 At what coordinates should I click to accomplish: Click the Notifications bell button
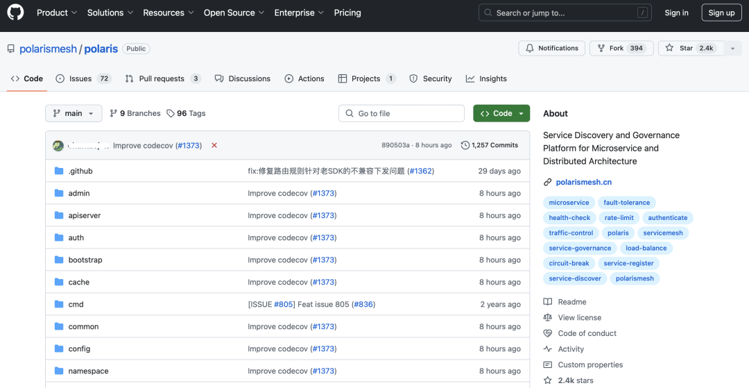click(552, 49)
